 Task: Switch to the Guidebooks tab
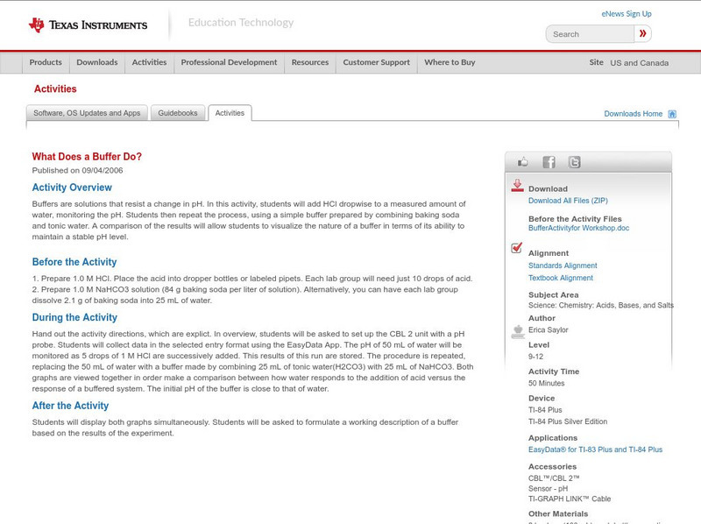(x=178, y=113)
